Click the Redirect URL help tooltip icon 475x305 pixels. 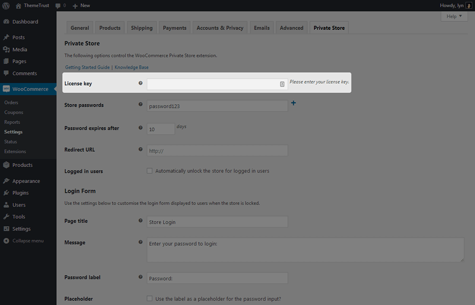coord(141,149)
